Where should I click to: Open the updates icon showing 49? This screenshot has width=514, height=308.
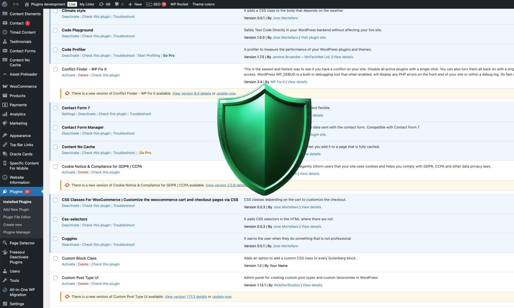101,4
